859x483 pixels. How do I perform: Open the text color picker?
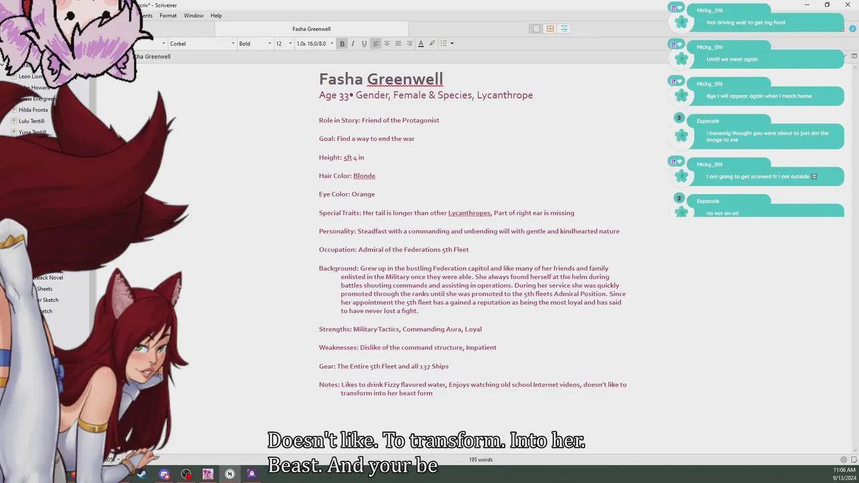[x=421, y=44]
